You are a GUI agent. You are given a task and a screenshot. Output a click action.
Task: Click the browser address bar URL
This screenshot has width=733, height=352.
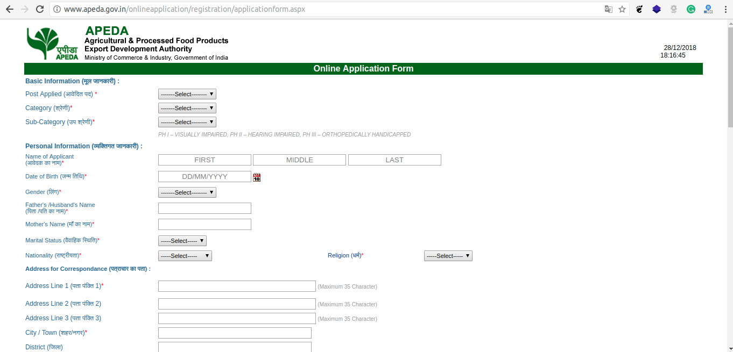pyautogui.click(x=184, y=9)
